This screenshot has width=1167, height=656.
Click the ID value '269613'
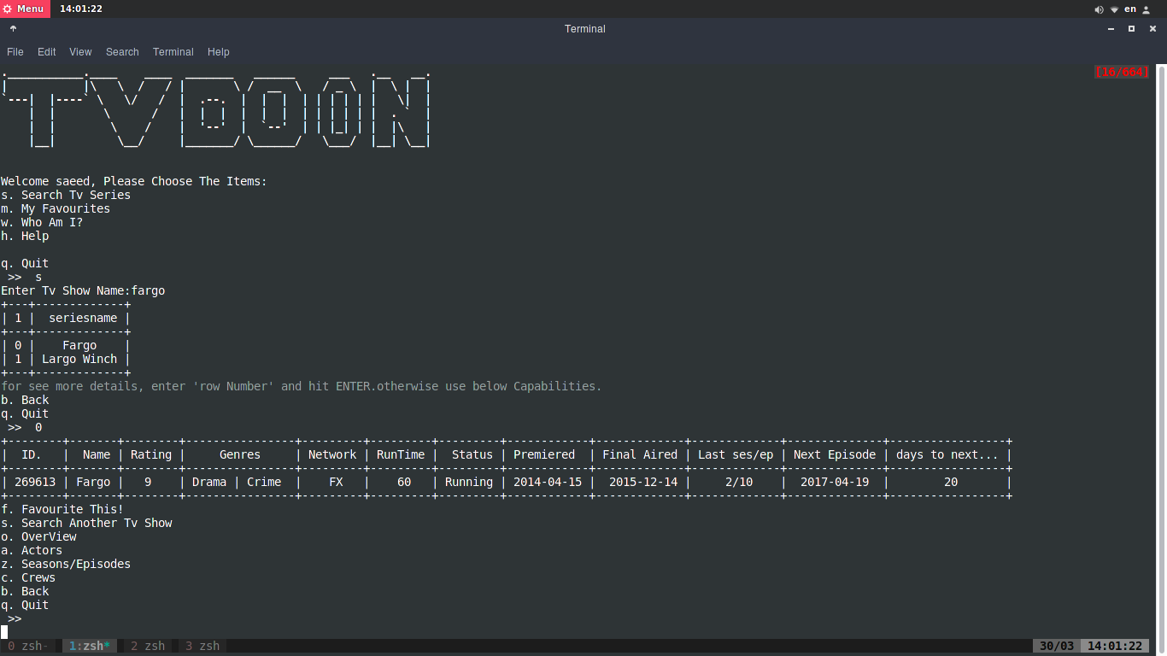[35, 483]
